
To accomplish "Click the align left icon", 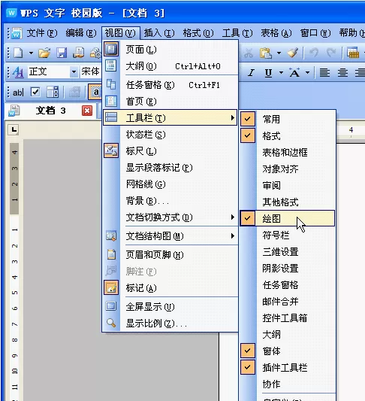I will click(x=324, y=73).
